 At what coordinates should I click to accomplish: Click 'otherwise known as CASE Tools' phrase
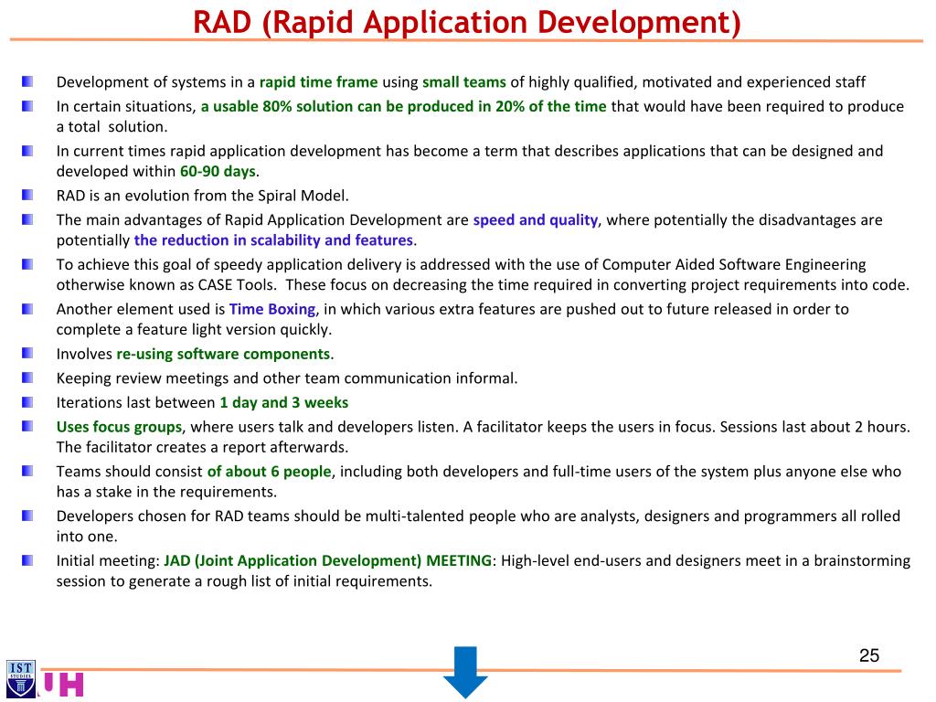click(166, 285)
